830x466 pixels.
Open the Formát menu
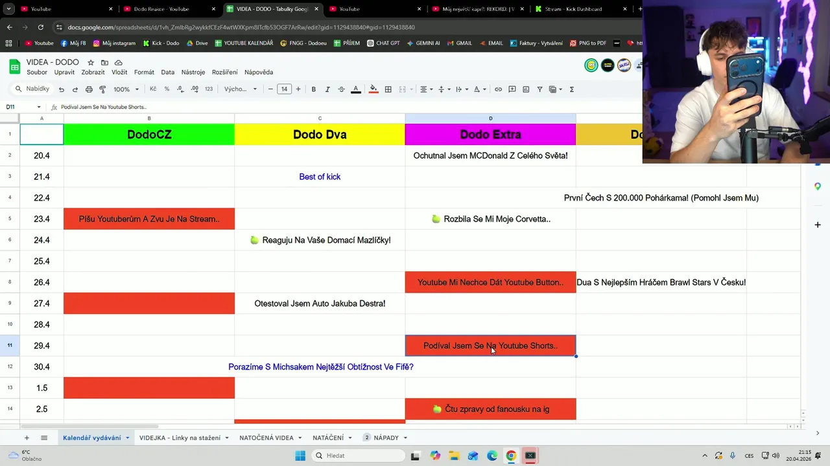click(x=144, y=72)
